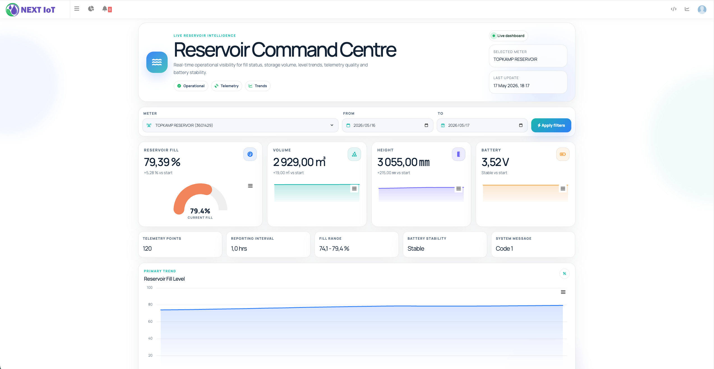Click the Battery icon
714x369 pixels.
(x=563, y=154)
